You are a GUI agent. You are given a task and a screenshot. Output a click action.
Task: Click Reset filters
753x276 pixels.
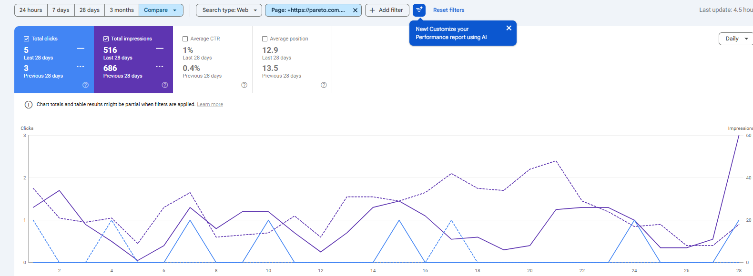point(448,10)
